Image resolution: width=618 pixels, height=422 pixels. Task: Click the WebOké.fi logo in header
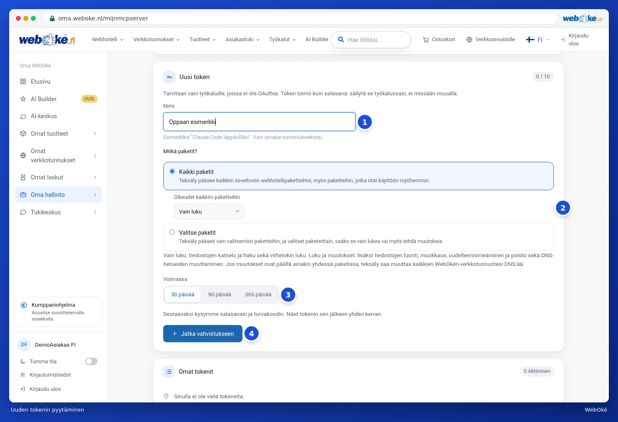click(47, 40)
